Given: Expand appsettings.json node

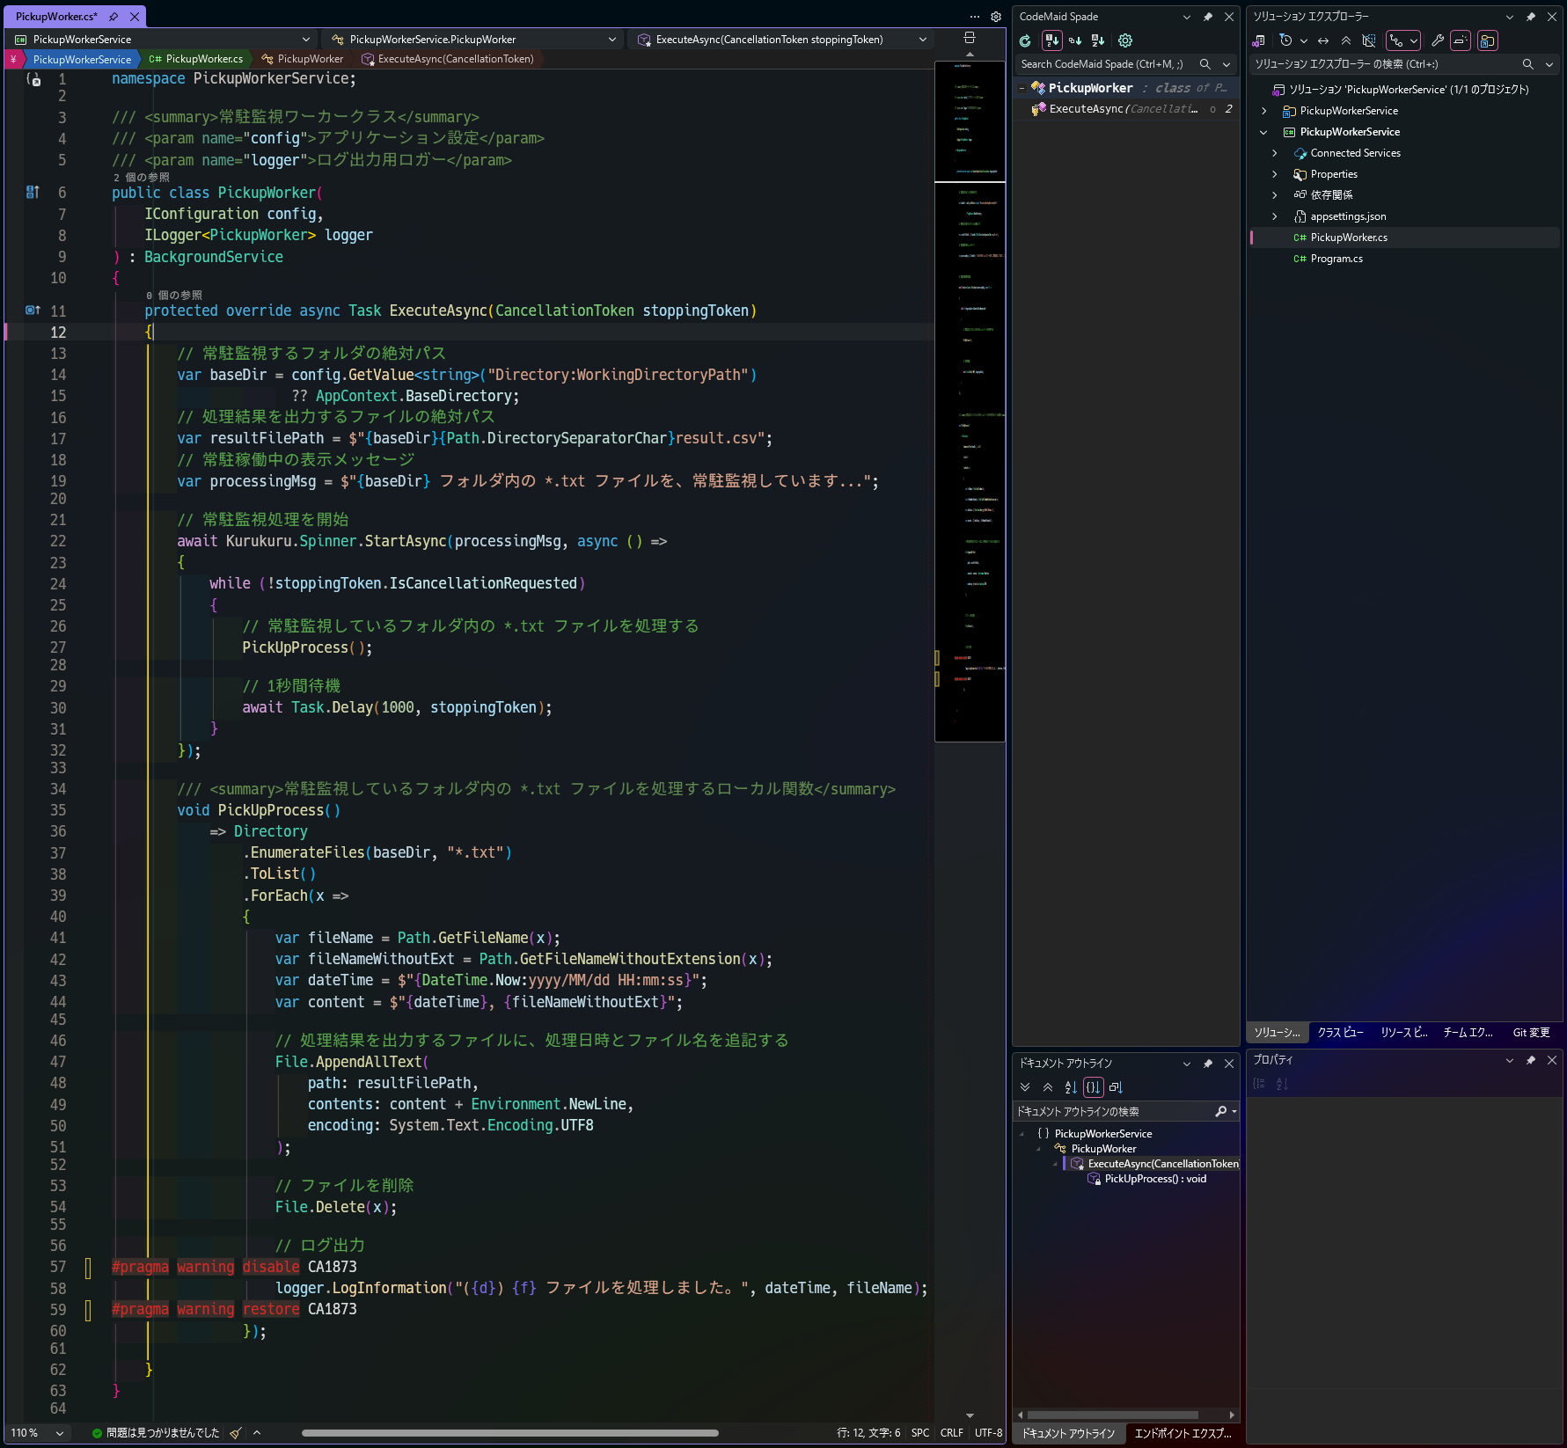Looking at the screenshot, I should pyautogui.click(x=1275, y=216).
